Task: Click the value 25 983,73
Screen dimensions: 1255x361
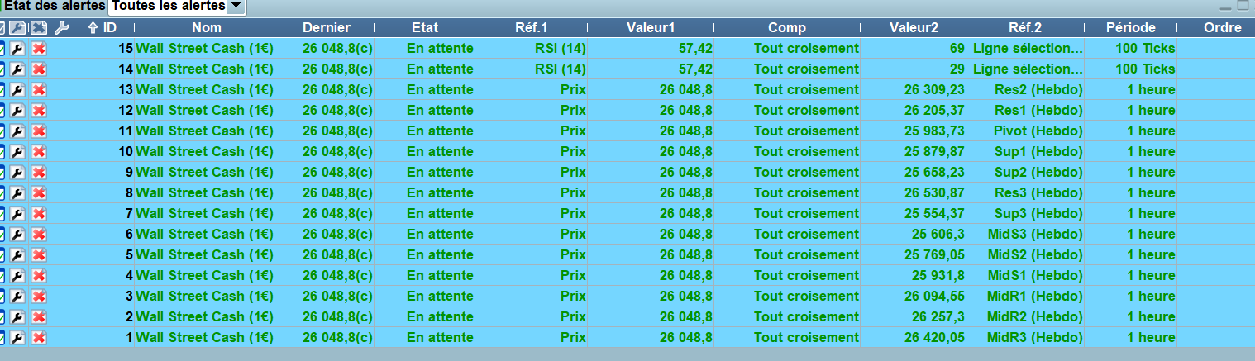Action: (x=934, y=131)
